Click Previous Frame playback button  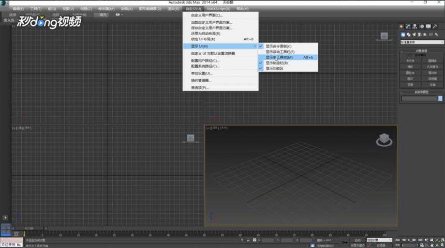point(404,240)
